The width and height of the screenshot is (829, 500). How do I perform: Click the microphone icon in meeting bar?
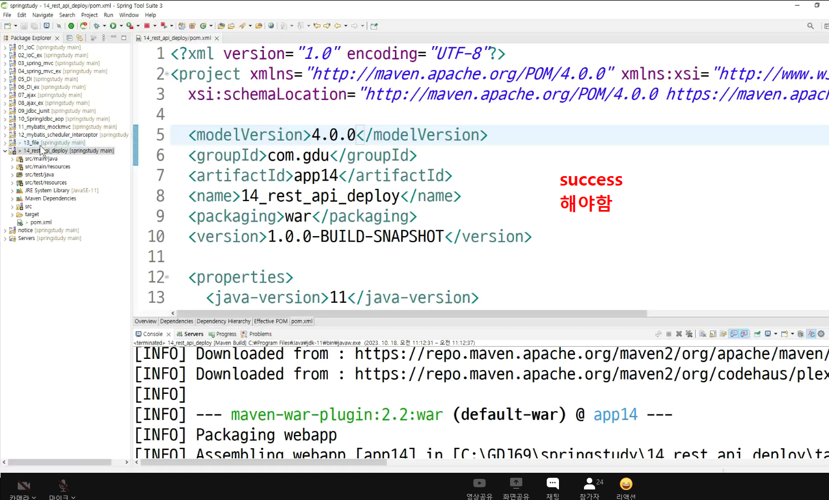tap(63, 486)
